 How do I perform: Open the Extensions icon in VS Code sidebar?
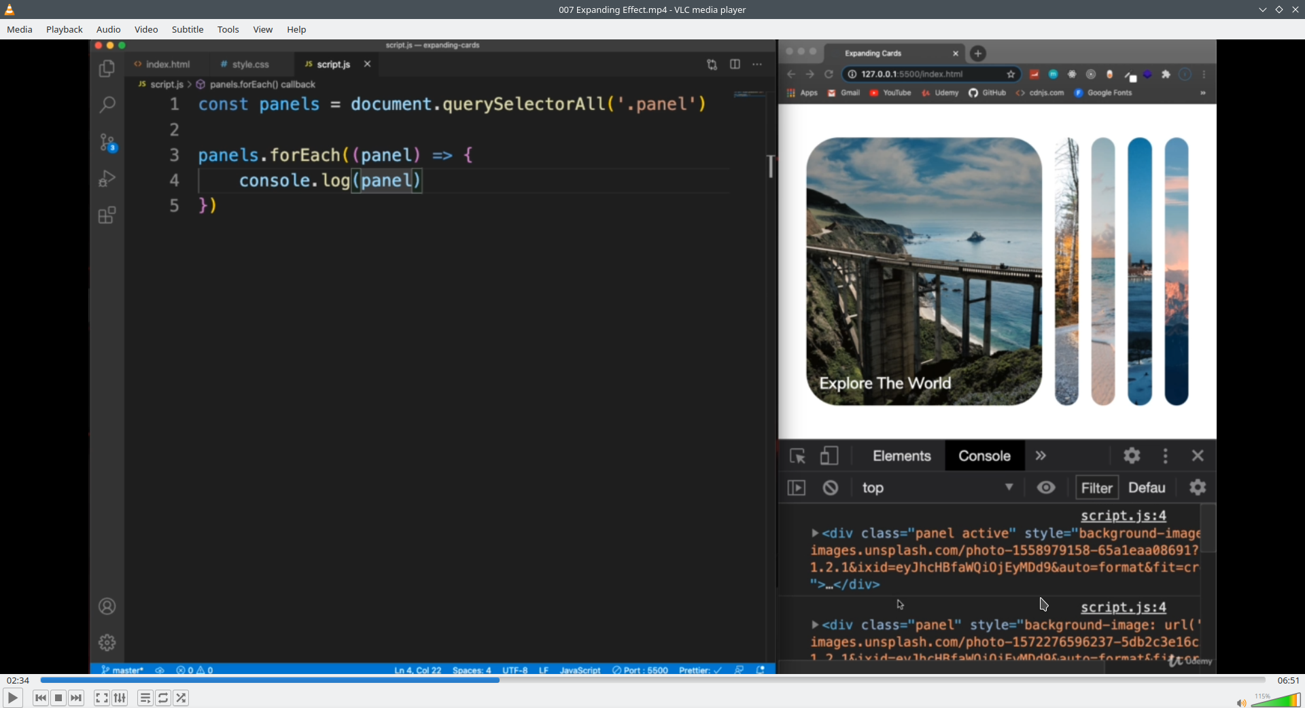pyautogui.click(x=107, y=215)
